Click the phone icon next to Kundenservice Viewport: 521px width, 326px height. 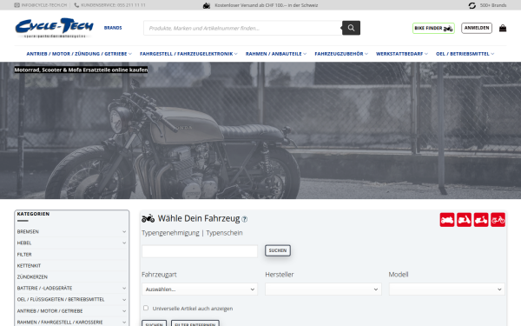coord(76,5)
